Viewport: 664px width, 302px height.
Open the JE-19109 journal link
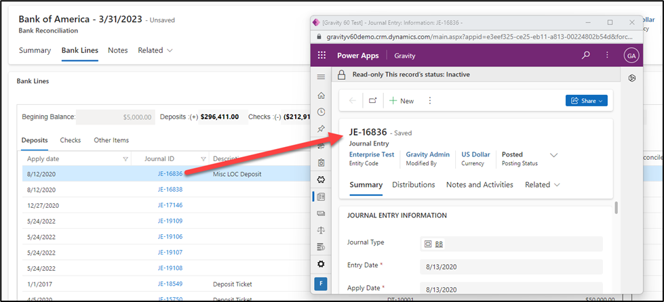click(x=170, y=221)
